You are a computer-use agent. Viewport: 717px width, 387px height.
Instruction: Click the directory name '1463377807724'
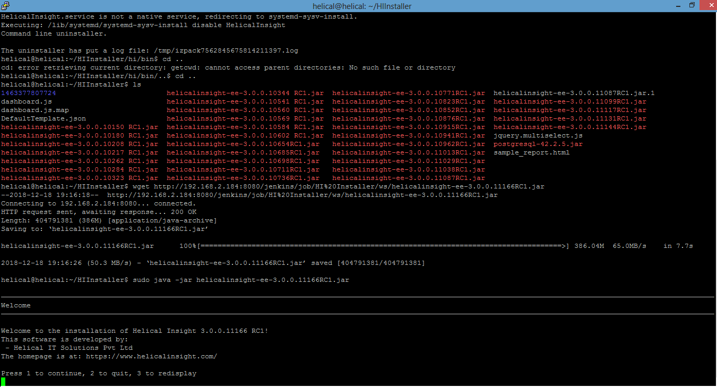(29, 93)
